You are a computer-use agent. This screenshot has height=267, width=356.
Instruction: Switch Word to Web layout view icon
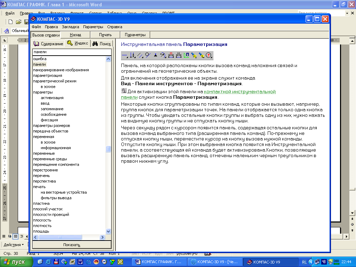[x=10, y=236]
